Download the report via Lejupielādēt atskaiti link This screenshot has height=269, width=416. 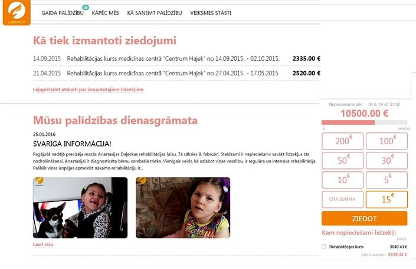click(x=88, y=89)
